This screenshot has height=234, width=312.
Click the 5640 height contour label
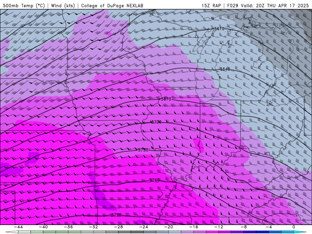[225, 69]
